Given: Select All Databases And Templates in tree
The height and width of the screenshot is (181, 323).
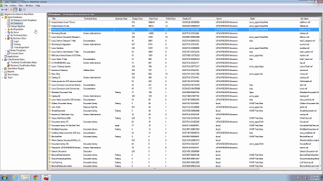Looking at the screenshot, I should pos(24,20).
